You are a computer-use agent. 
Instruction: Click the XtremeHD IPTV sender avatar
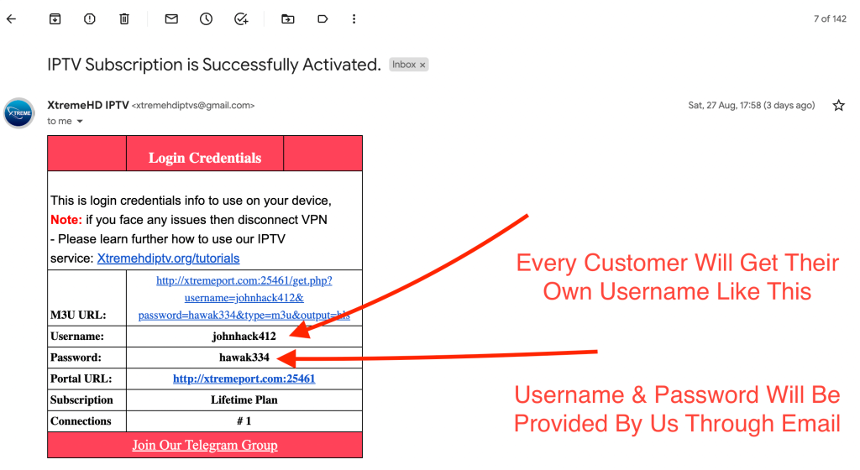[x=19, y=112]
